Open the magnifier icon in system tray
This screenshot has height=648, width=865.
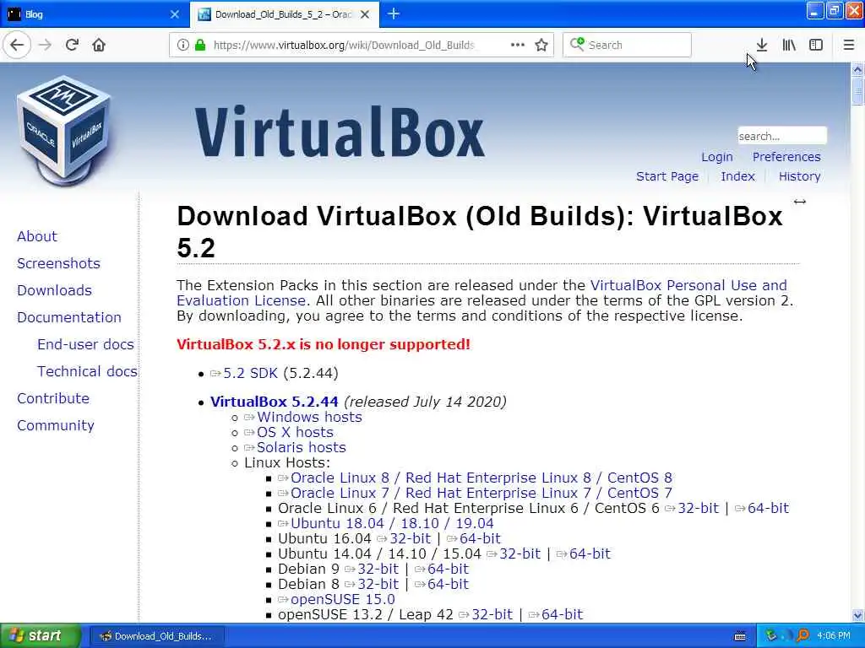(x=802, y=635)
